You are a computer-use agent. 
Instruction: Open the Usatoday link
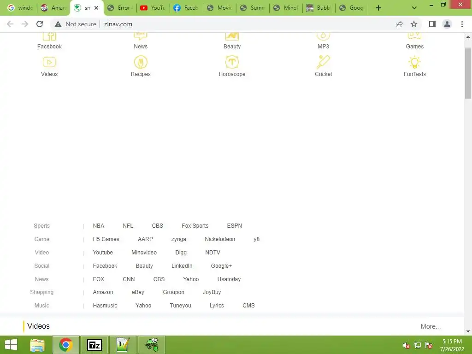point(229,279)
